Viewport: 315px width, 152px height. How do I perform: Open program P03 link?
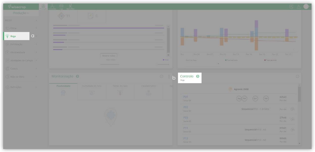(186, 117)
